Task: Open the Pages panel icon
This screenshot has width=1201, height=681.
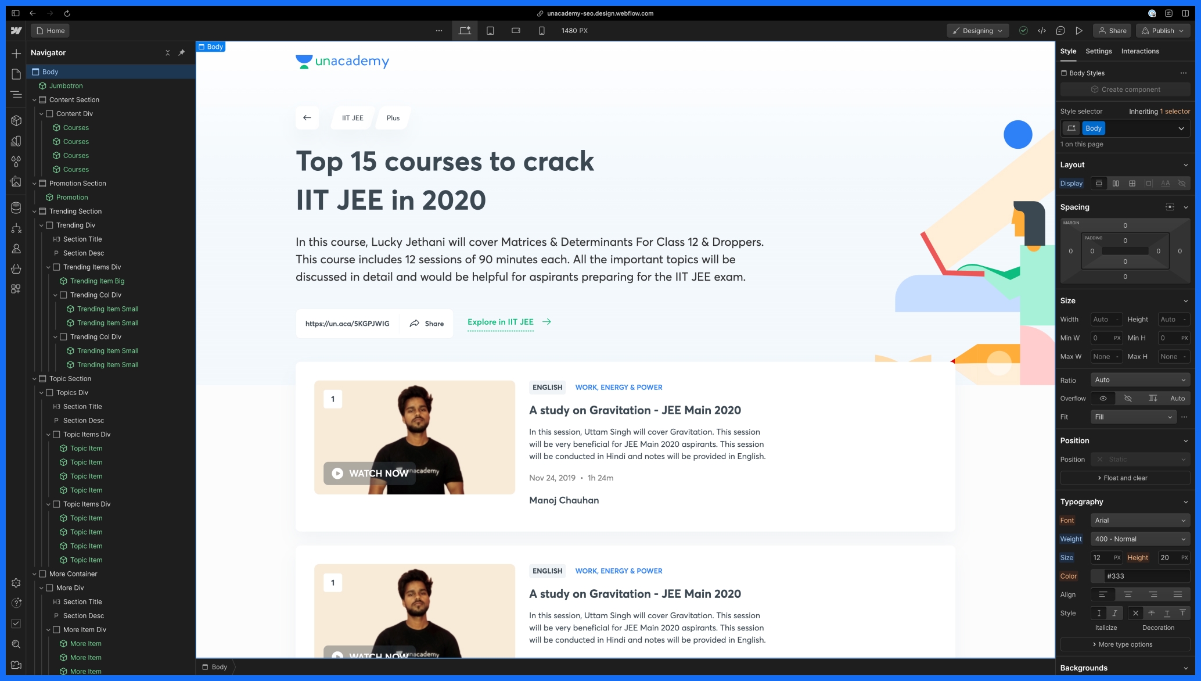Action: coord(16,74)
